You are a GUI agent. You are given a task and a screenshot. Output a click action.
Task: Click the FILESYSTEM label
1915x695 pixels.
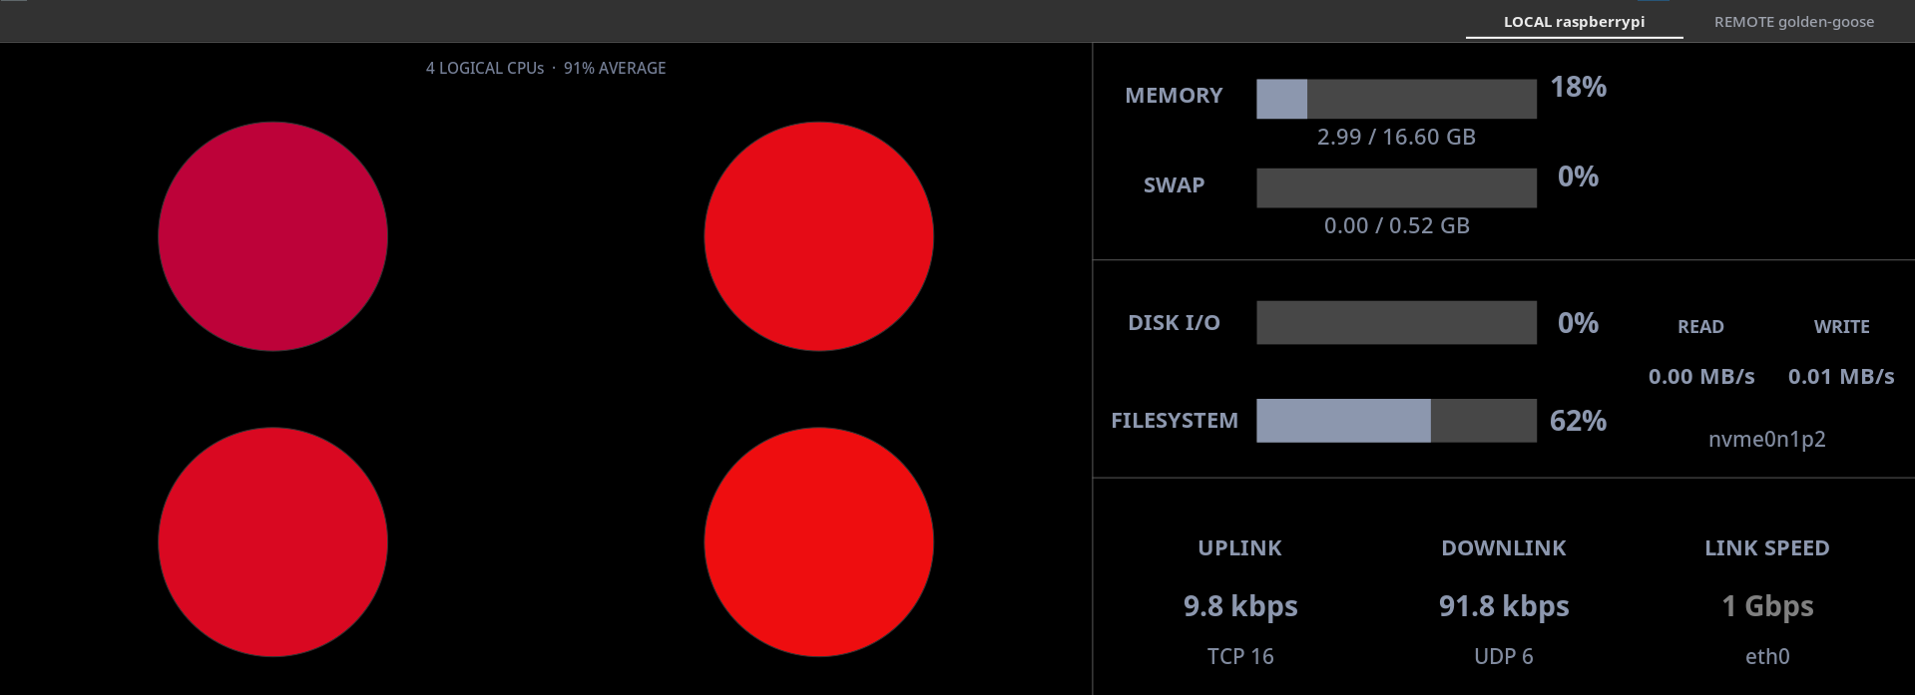point(1174,421)
